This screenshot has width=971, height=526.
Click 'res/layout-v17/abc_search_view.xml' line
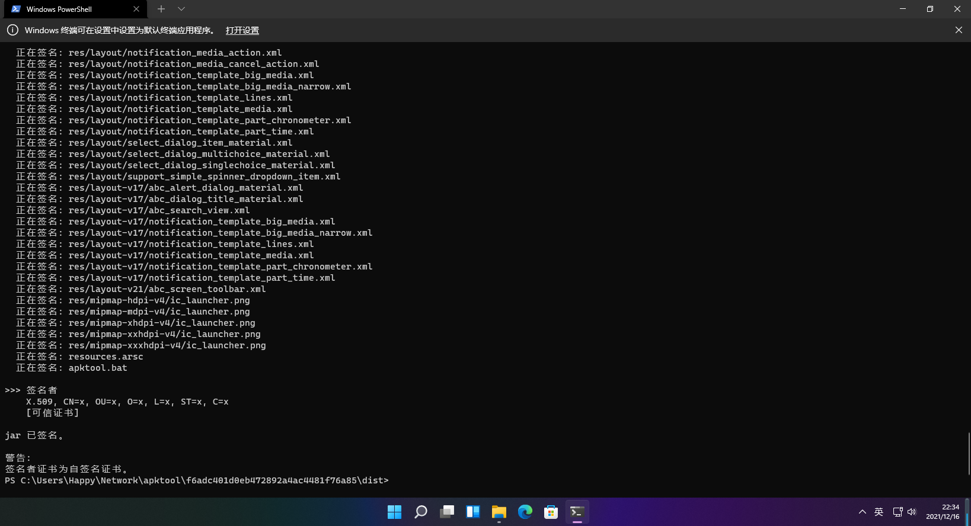(133, 210)
